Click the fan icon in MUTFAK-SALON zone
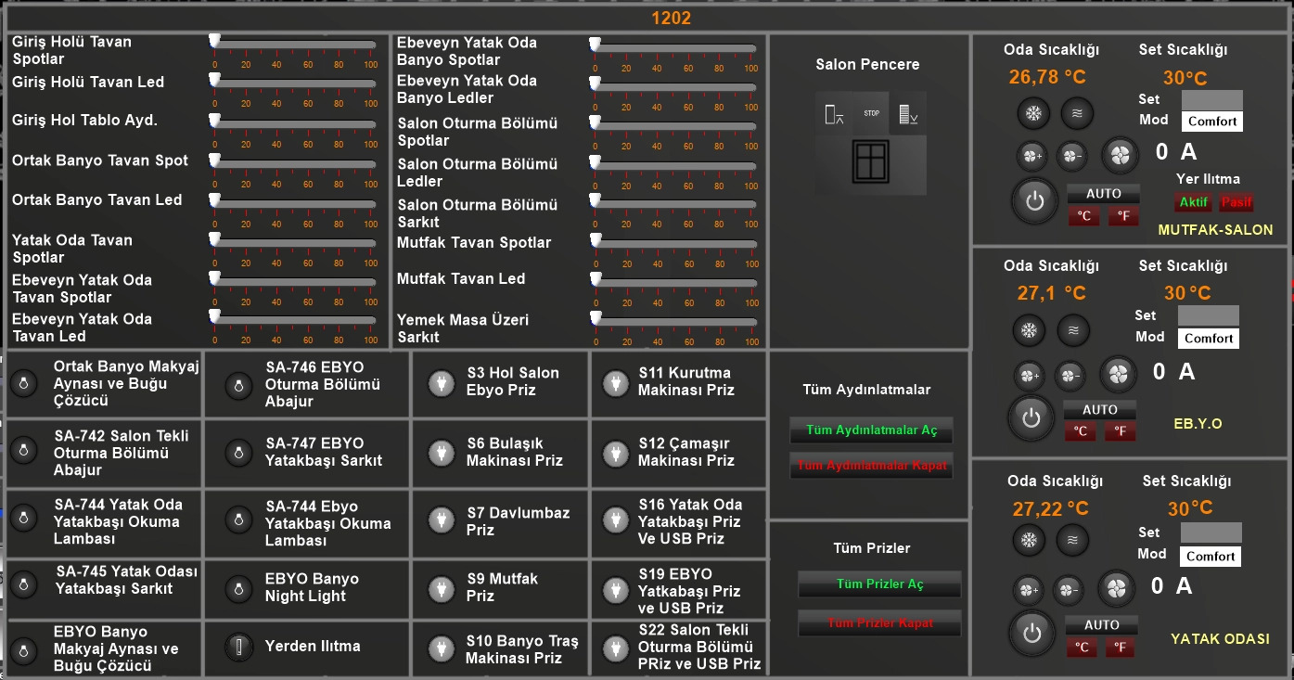The image size is (1294, 680). (x=1121, y=154)
